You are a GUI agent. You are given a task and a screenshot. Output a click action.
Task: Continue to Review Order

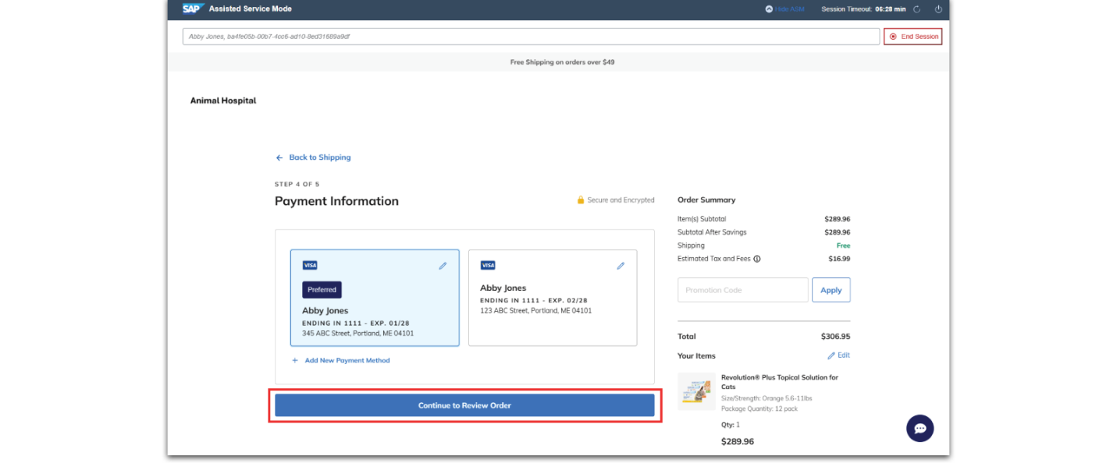pyautogui.click(x=464, y=405)
